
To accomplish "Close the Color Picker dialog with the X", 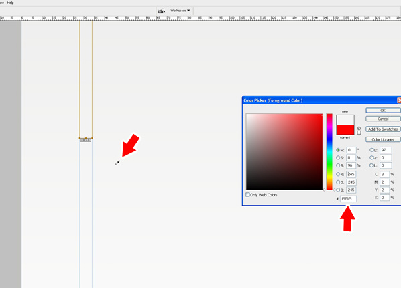I will (x=399, y=100).
